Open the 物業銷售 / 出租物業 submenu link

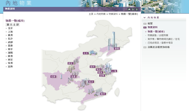pyautogui.click(x=158, y=35)
